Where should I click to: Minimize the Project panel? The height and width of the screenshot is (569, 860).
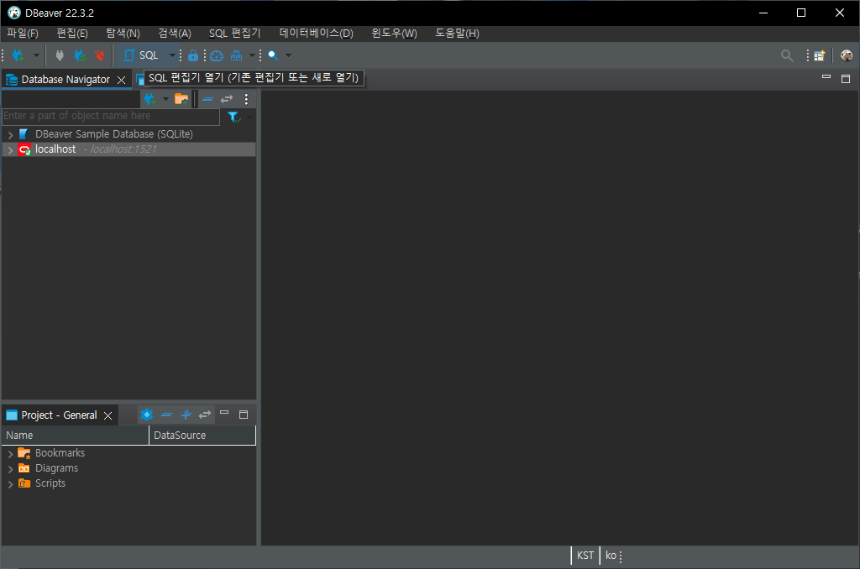tap(224, 413)
